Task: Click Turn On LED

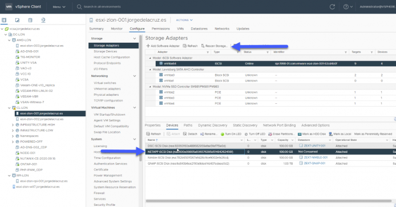Action: pos(231,134)
